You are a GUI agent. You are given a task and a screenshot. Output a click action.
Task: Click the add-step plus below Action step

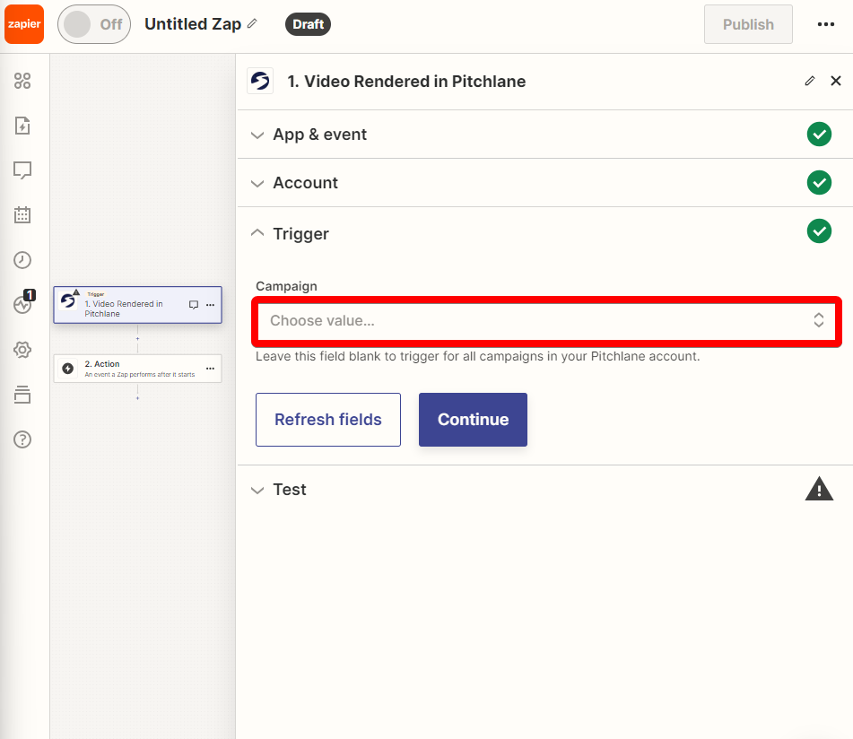(x=137, y=398)
